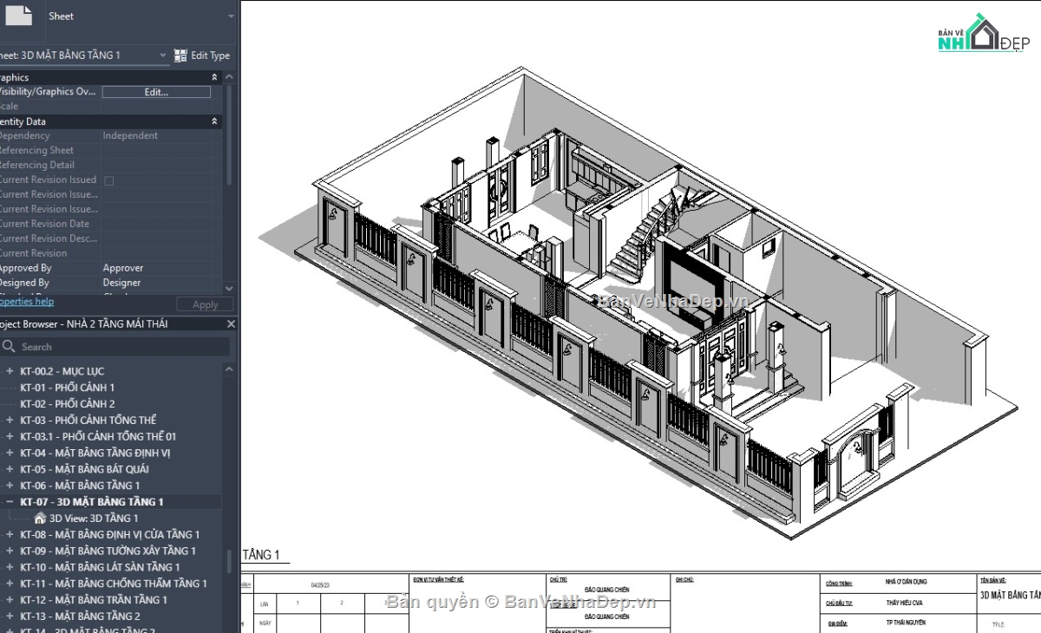
Task: Expand the KT-11 - MẶT BẰNG CHỐNG THẤM TẦNG 1 node
Action: pos(10,584)
